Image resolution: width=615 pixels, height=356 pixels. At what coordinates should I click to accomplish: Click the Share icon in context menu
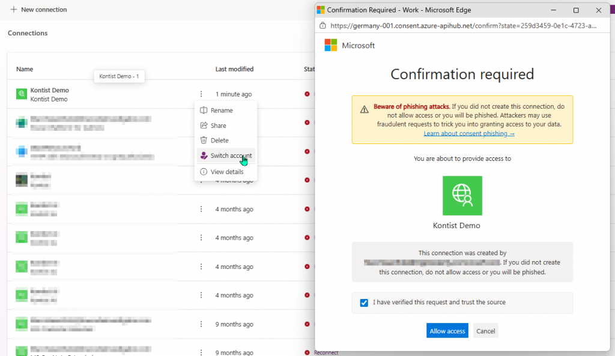coord(204,125)
